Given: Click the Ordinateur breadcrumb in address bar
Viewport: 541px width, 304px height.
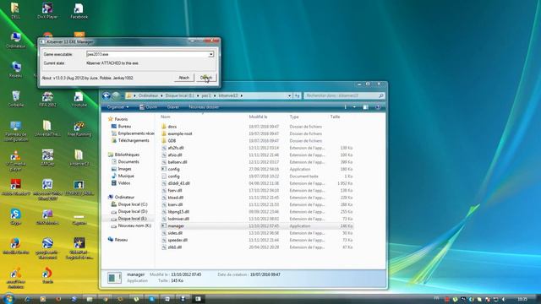Looking at the screenshot, I should (x=148, y=95).
